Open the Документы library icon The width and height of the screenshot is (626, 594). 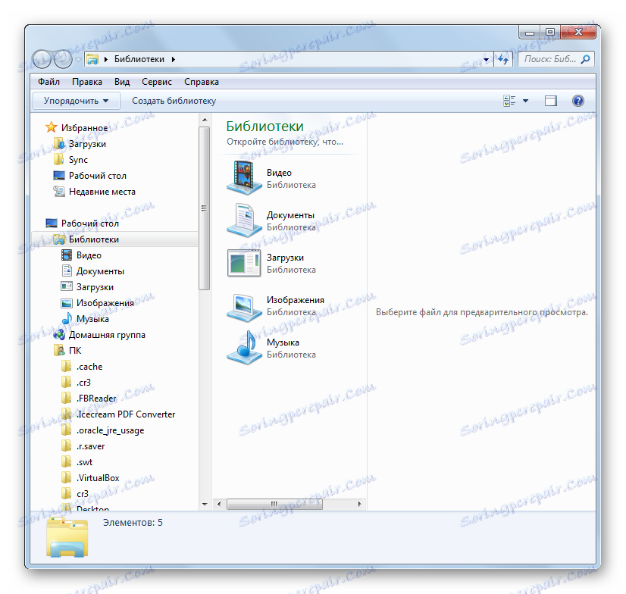tap(244, 220)
